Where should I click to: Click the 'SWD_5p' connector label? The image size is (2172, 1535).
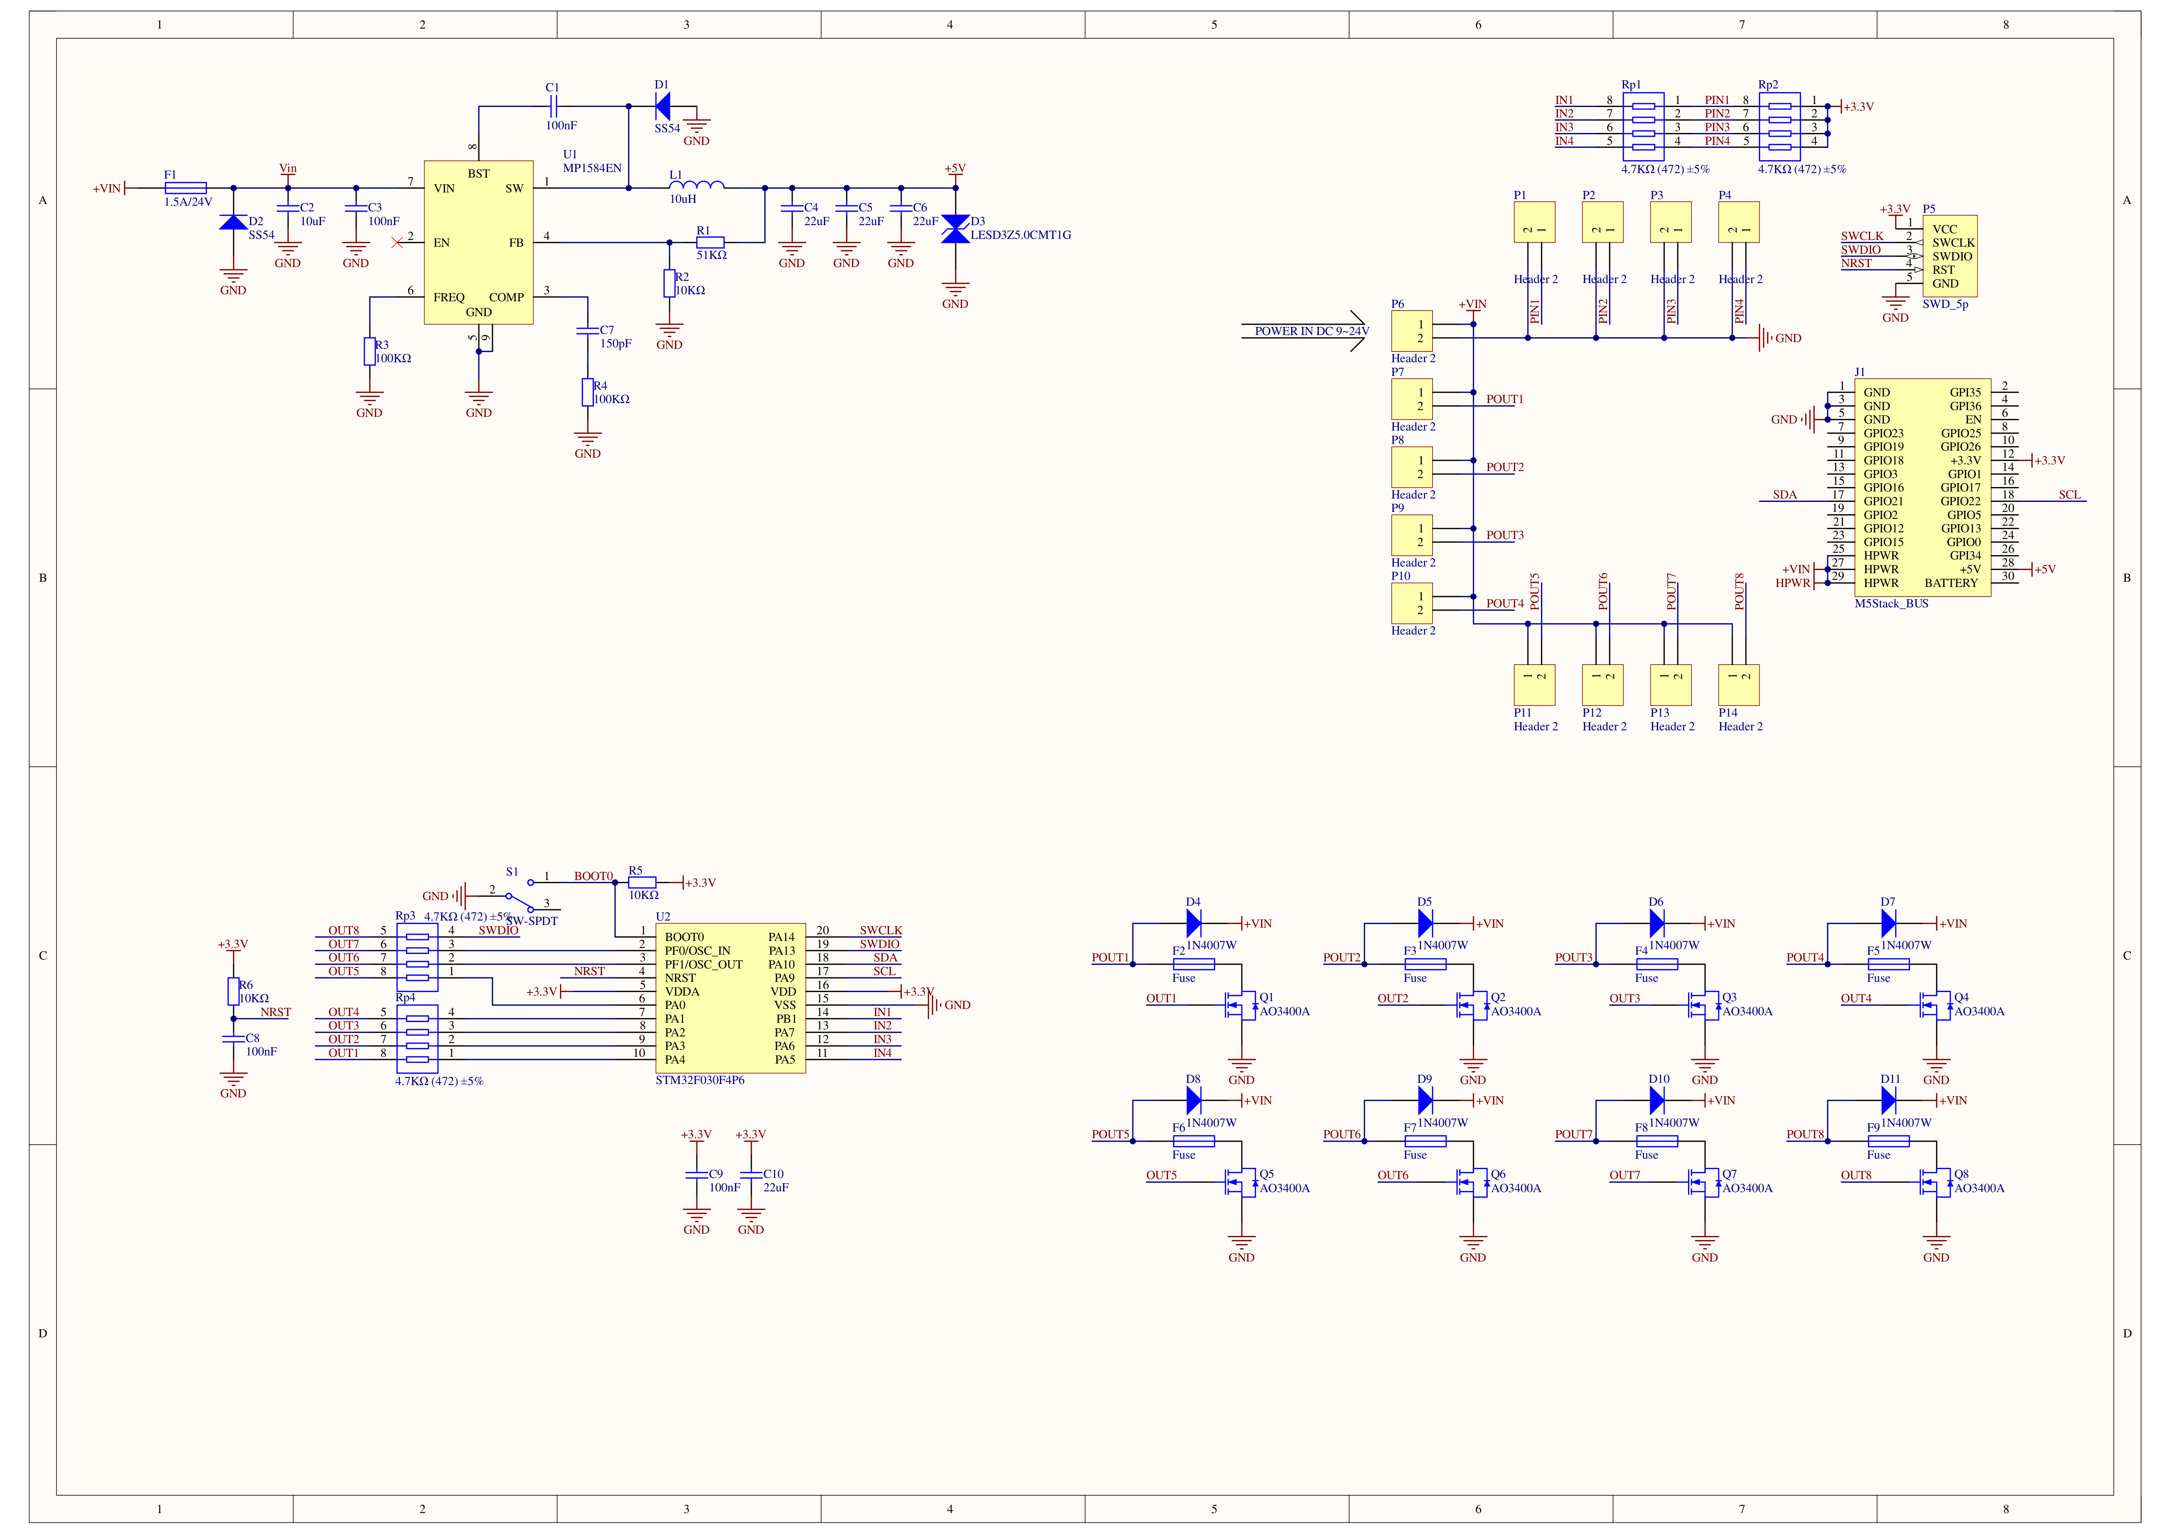[1946, 305]
